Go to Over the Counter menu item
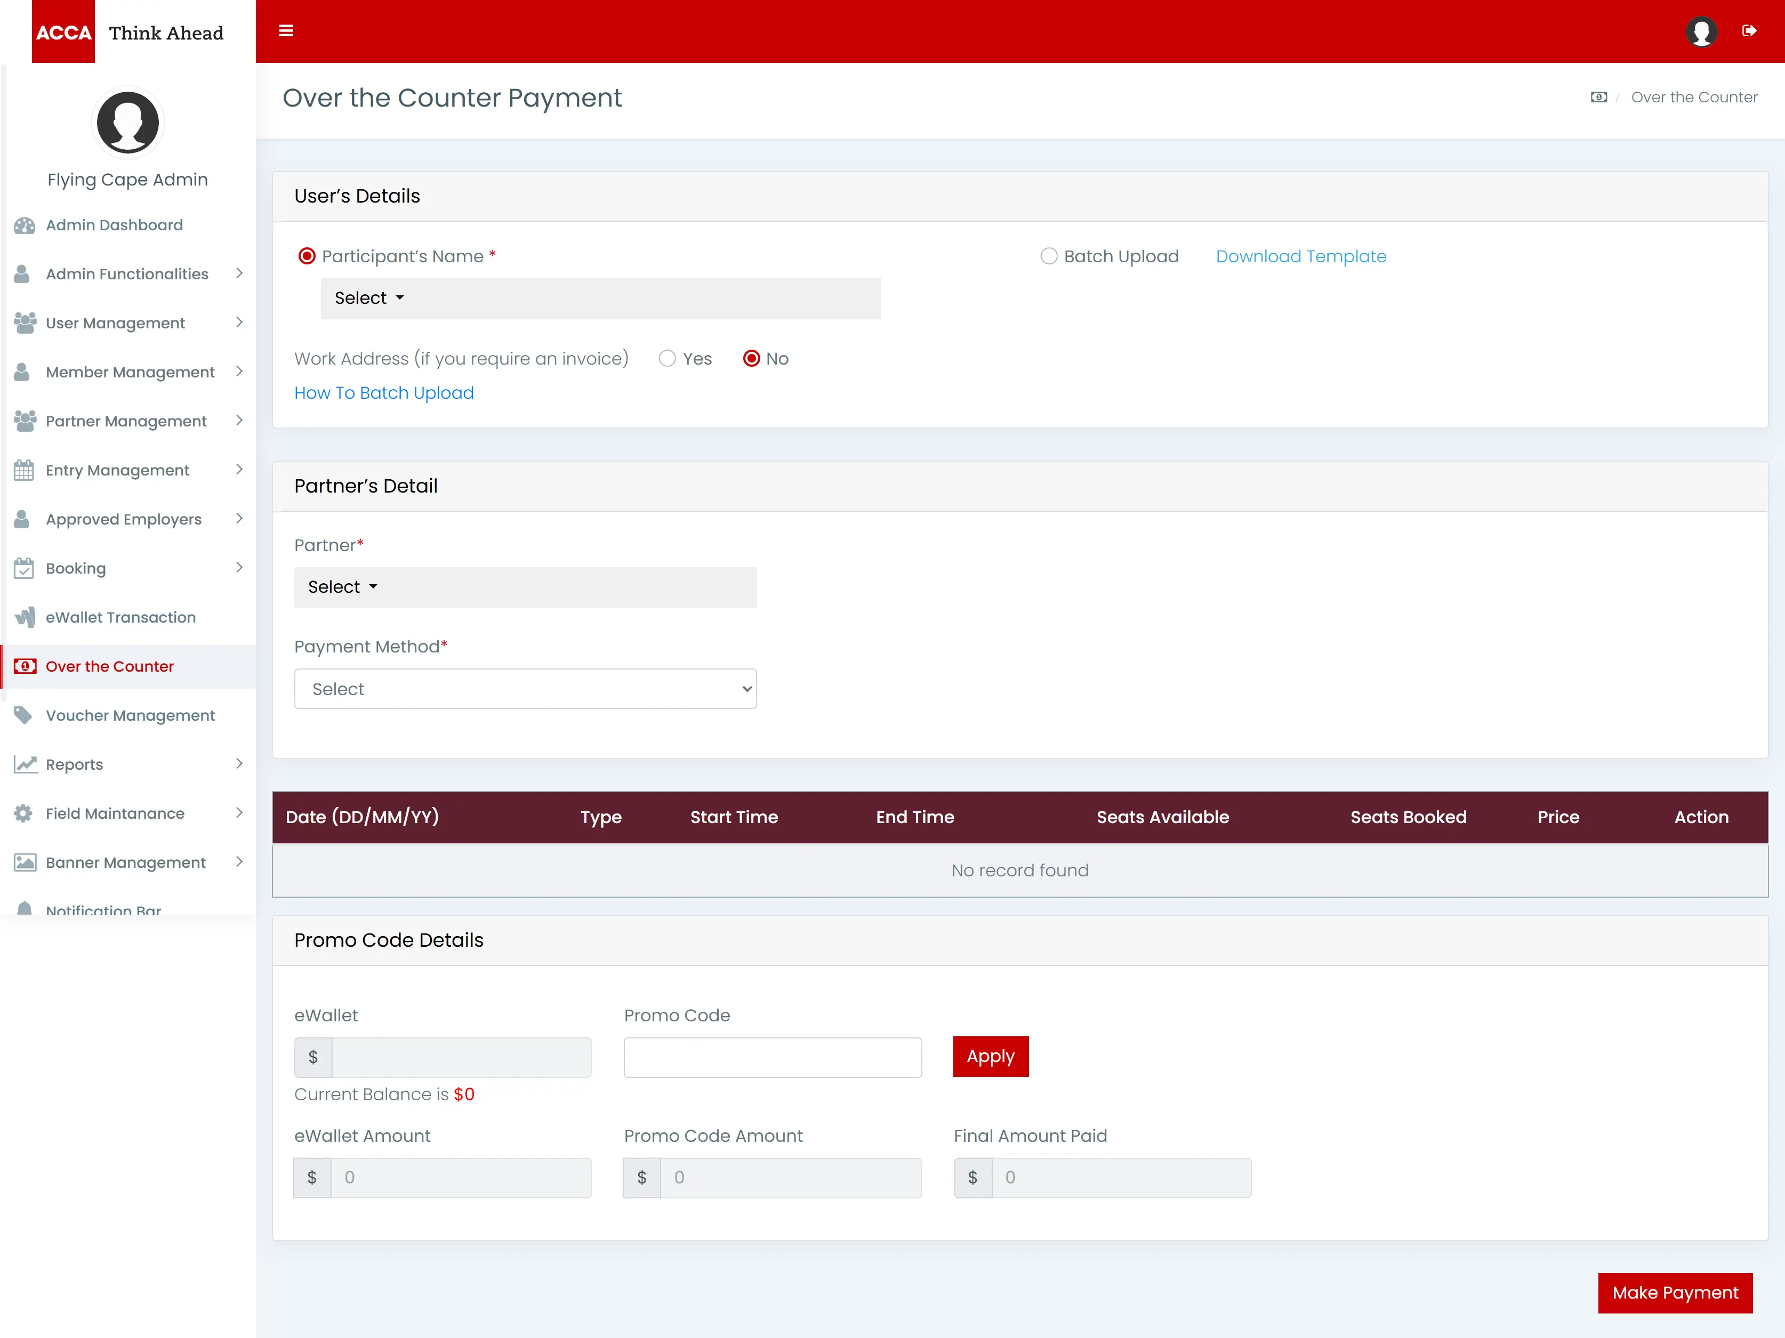The height and width of the screenshot is (1338, 1785). pos(110,666)
